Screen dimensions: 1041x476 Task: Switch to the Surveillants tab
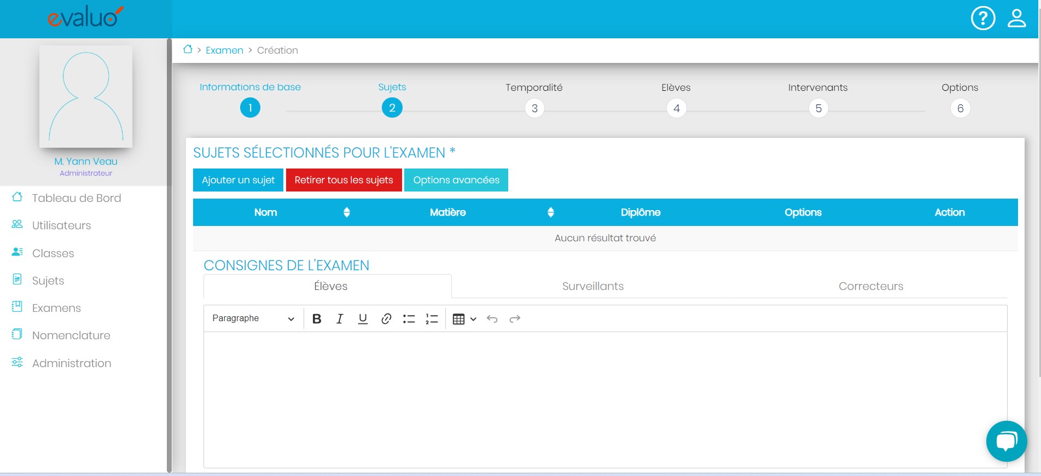tap(592, 286)
